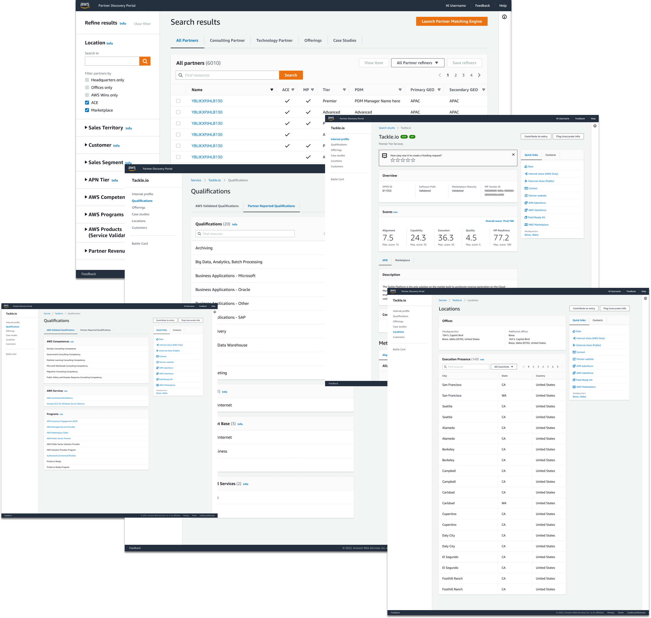Click the next page arrow in All partners

pyautogui.click(x=479, y=75)
